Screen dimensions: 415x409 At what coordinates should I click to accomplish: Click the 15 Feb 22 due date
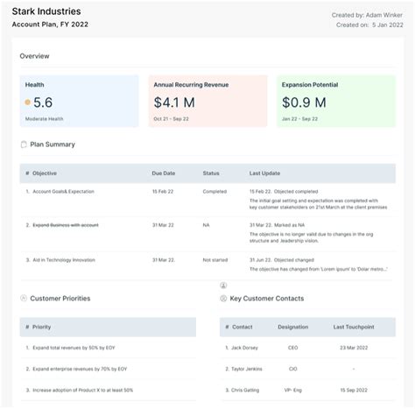coord(163,192)
